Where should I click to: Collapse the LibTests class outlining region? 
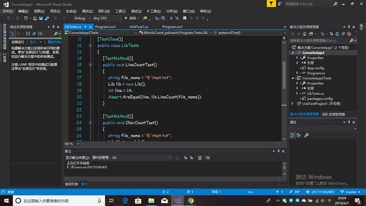pos(90,45)
